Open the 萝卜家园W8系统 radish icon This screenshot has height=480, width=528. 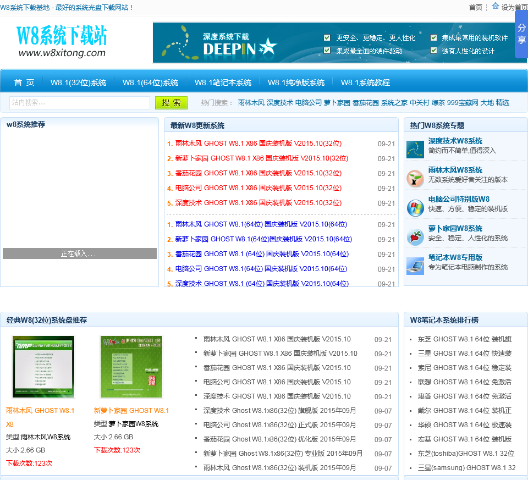[415, 237]
